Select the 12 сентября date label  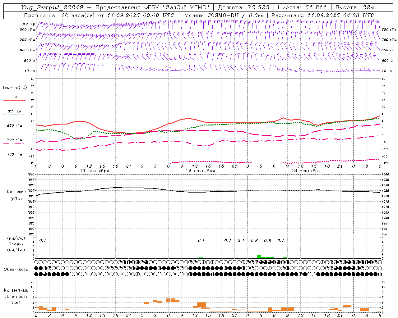(200, 171)
